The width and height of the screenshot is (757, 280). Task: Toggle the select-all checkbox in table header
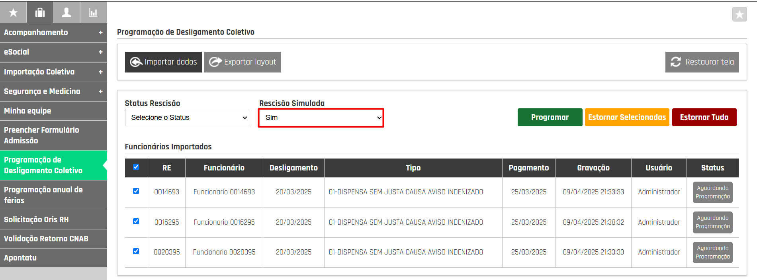136,167
